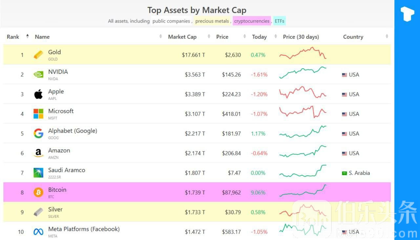Click the Top Assets by Market Cap heading

[x=197, y=10]
